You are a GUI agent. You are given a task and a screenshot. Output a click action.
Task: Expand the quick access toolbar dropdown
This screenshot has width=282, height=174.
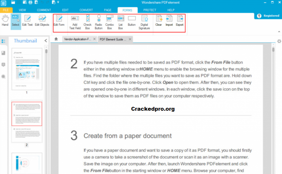click(x=58, y=2)
